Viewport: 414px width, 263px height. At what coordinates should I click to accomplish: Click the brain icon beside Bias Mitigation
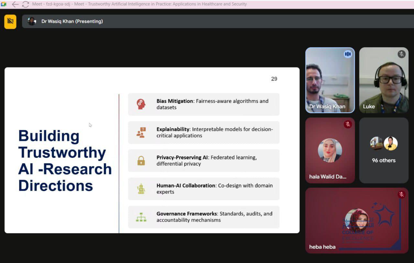(141, 104)
